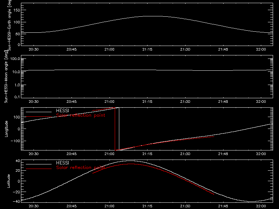This screenshot has width=279, height=209.
Task: Click the white vertical wrap line in Longitude plot
Action: pos(119,129)
